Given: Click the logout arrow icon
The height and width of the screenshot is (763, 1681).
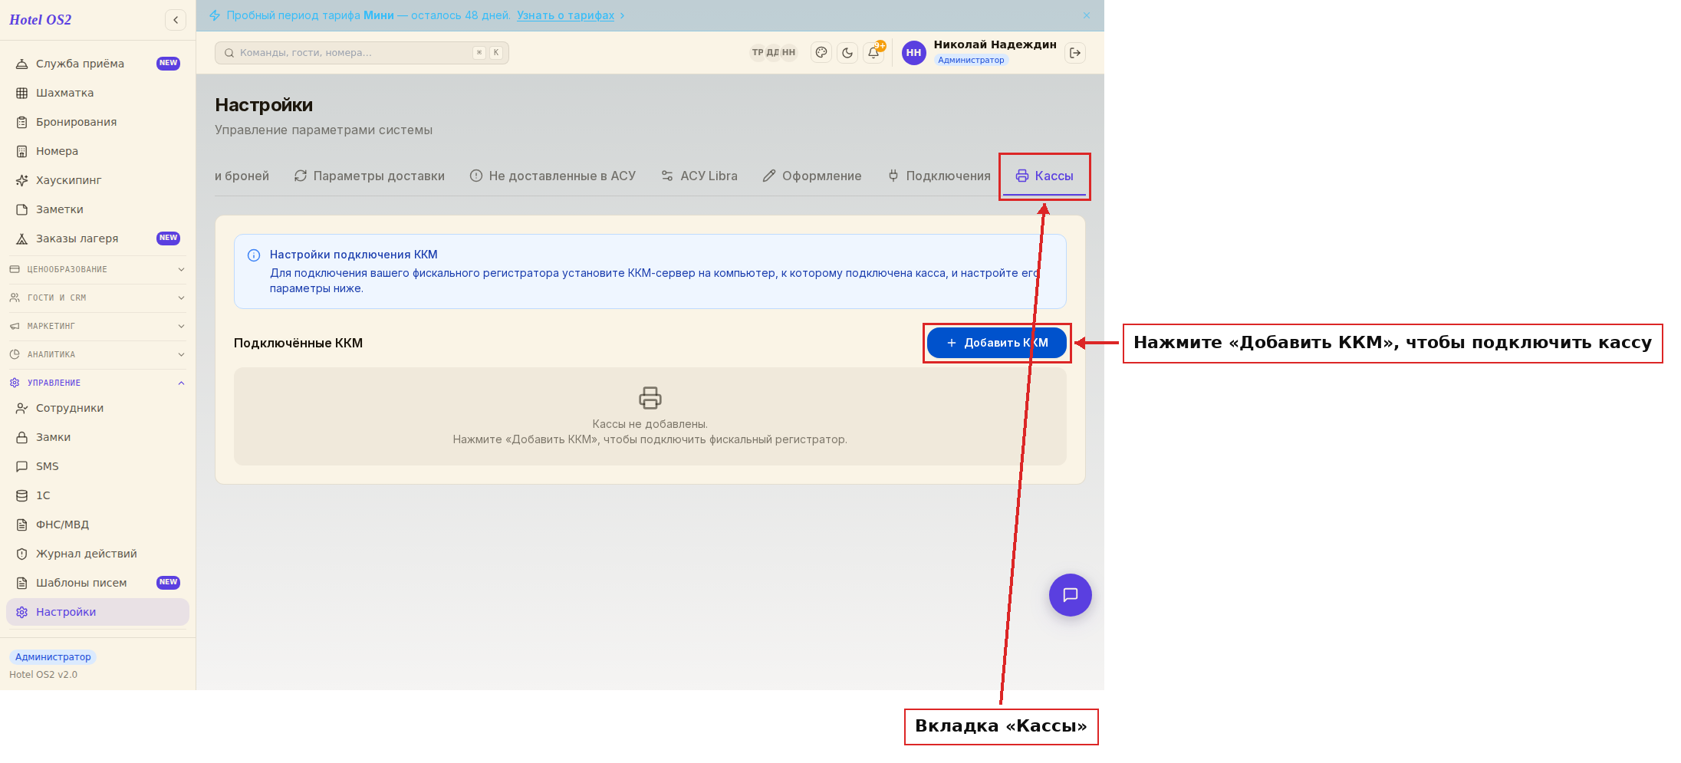Looking at the screenshot, I should tap(1075, 53).
